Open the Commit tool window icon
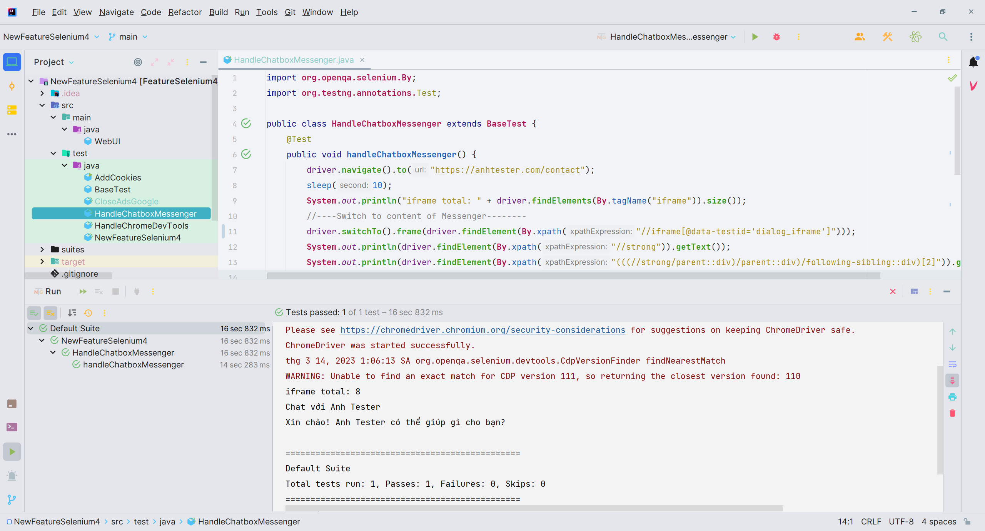 tap(12, 86)
